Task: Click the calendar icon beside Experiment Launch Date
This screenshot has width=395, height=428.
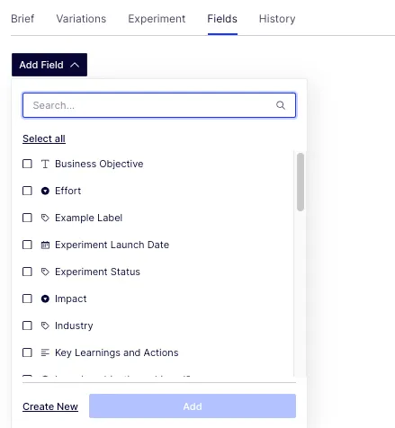Action: coord(45,245)
